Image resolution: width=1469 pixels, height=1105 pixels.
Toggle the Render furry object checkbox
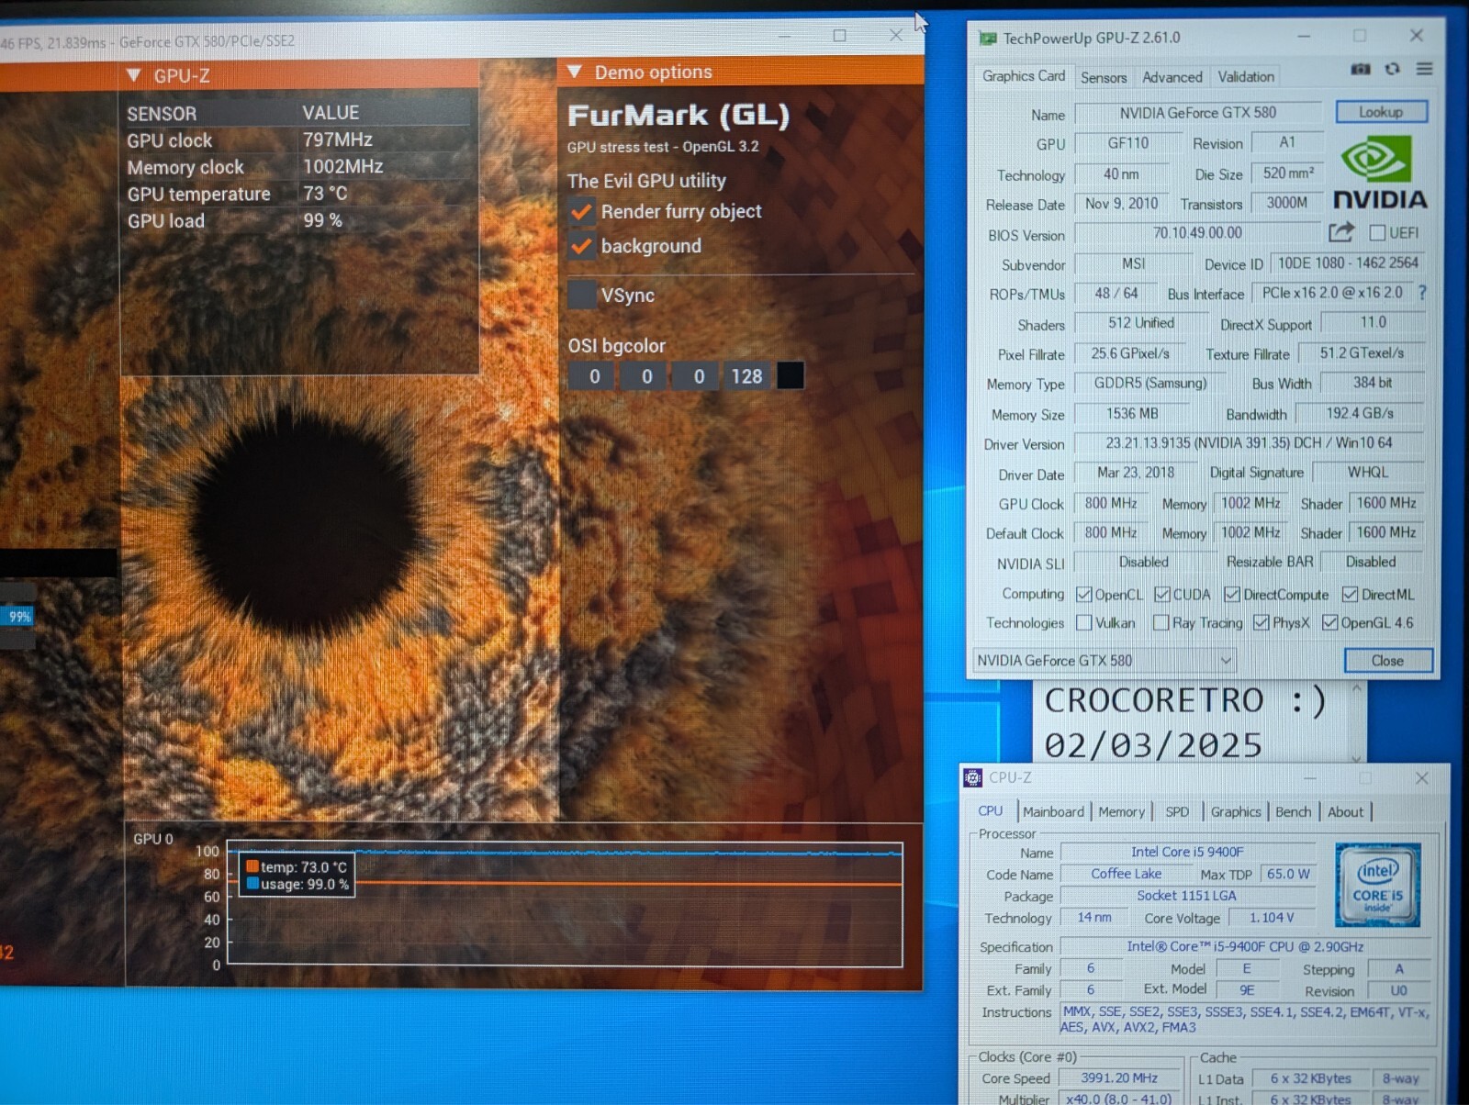[x=581, y=212]
